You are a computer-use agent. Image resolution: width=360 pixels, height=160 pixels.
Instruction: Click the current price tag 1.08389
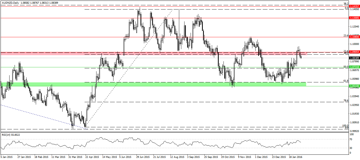[354, 58]
